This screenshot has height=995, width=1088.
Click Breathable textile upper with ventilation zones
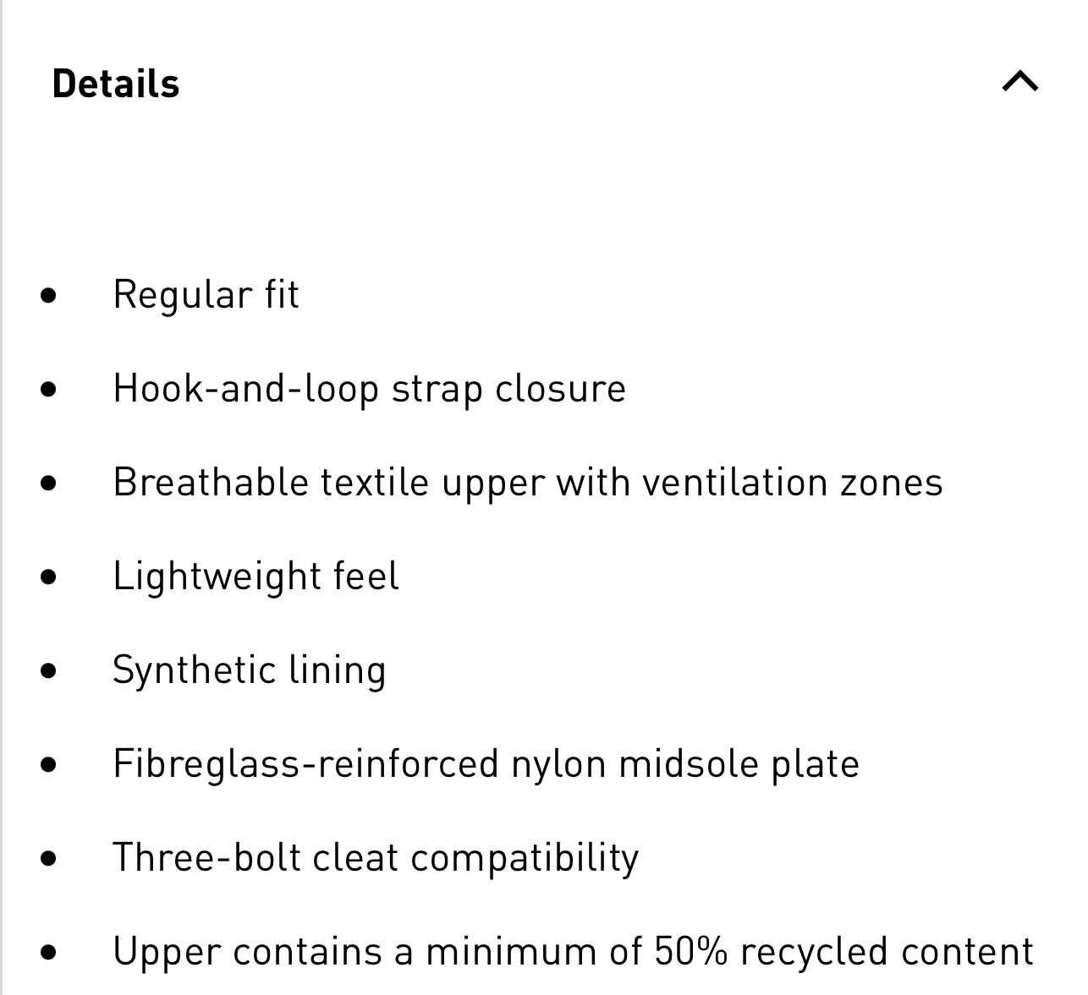[x=528, y=483]
